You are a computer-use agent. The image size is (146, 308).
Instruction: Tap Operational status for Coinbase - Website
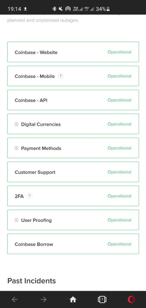coord(120,52)
